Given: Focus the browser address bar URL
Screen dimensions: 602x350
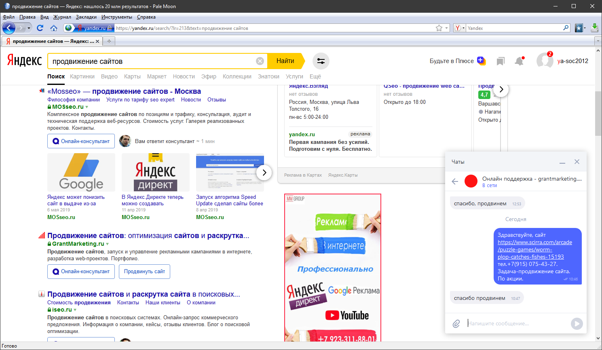Looking at the screenshot, I should click(x=275, y=28).
